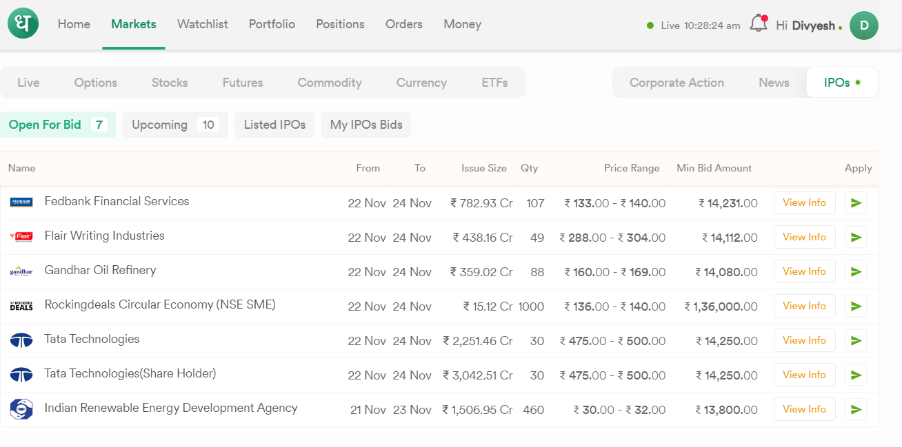The width and height of the screenshot is (902, 447).
Task: Click the ₹ 2,251.46 Cr issue size
Action: (x=478, y=341)
